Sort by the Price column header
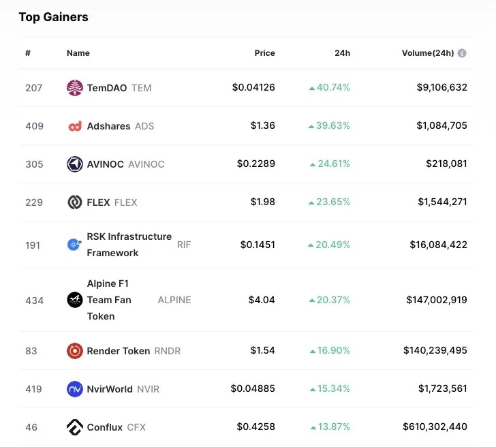This screenshot has width=496, height=447. (264, 53)
